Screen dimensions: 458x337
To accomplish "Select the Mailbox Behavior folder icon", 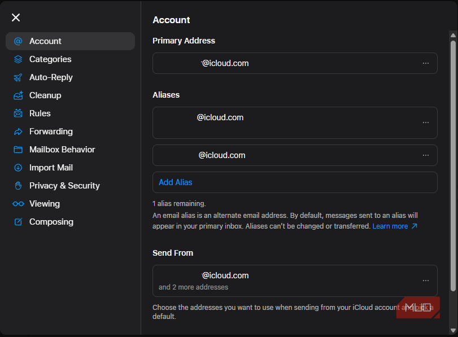I will tap(18, 149).
